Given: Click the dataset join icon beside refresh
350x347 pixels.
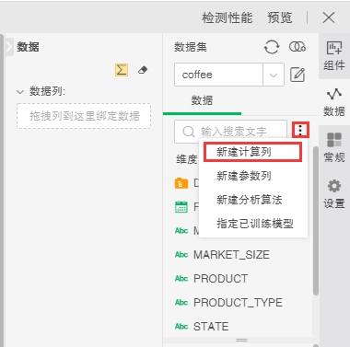Looking at the screenshot, I should (297, 47).
